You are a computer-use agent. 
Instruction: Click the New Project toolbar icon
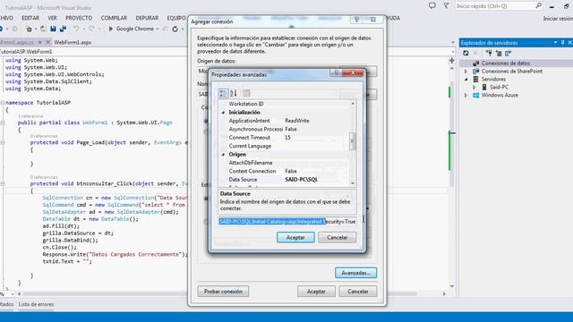pos(28,29)
